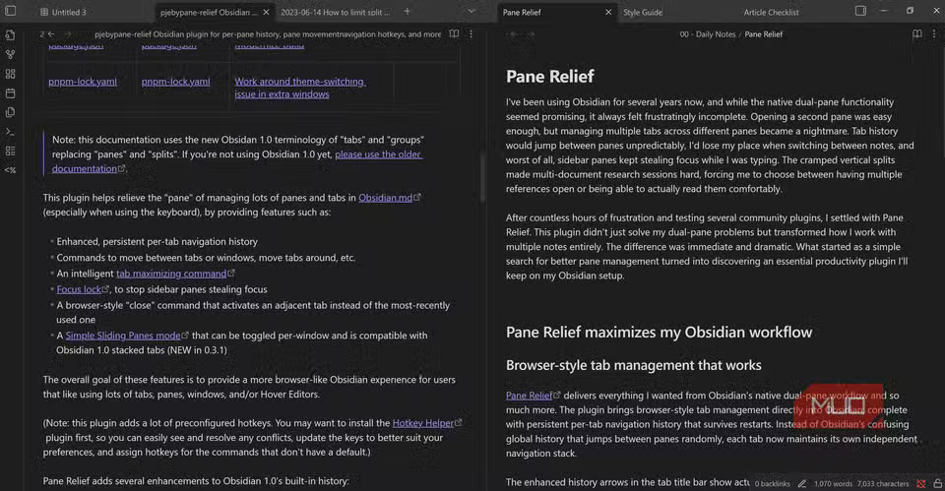Image resolution: width=945 pixels, height=491 pixels.
Task: Expand the left tab list dropdown arrow
Action: 472,12
